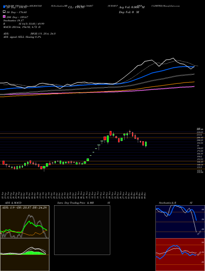Click the 'ADX: 1.9 +DY: 23.37' header readout
Image resolution: width=205 pixels, height=271 pixels.
pyautogui.click(x=24, y=208)
